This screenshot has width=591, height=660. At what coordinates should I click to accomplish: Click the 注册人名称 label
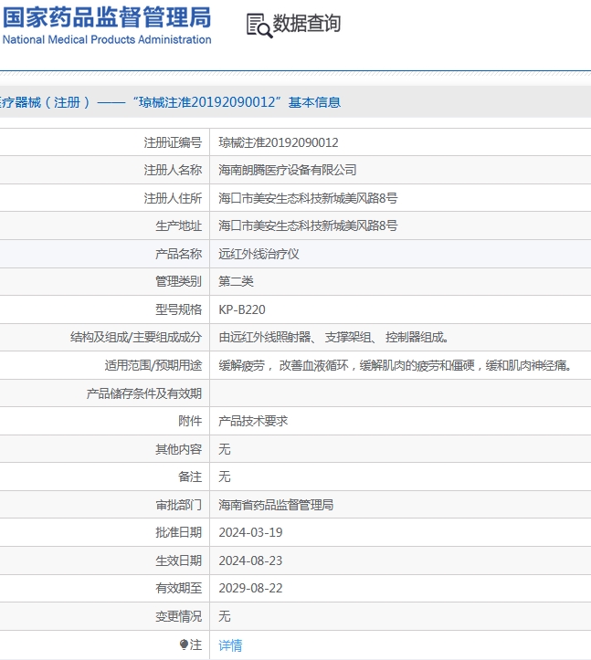[x=173, y=170]
